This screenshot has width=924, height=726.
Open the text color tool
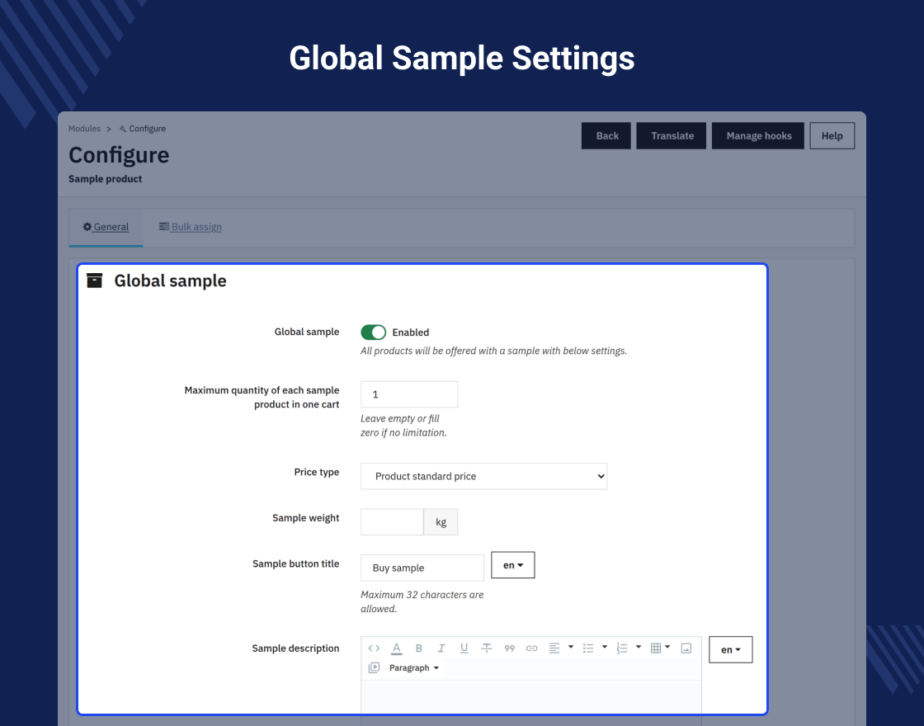click(397, 648)
